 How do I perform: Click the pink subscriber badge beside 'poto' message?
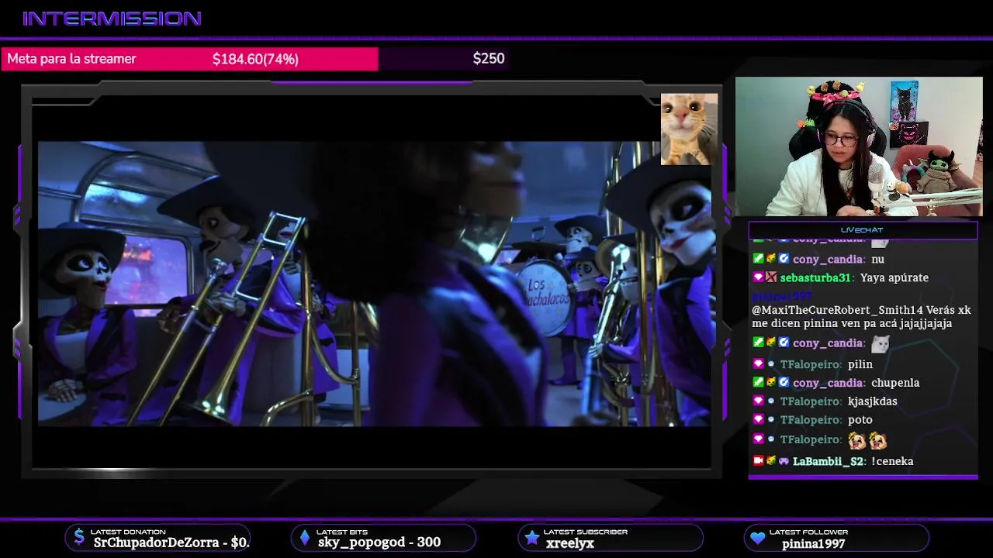point(758,419)
